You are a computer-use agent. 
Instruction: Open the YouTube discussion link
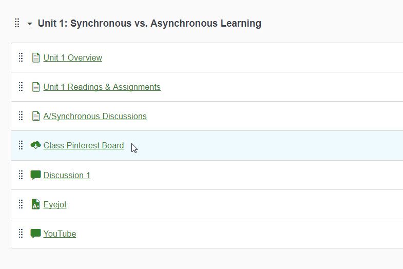tap(60, 234)
